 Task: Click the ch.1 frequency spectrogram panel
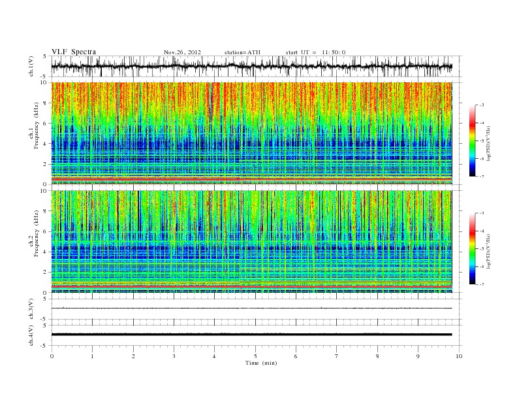pyautogui.click(x=251, y=133)
